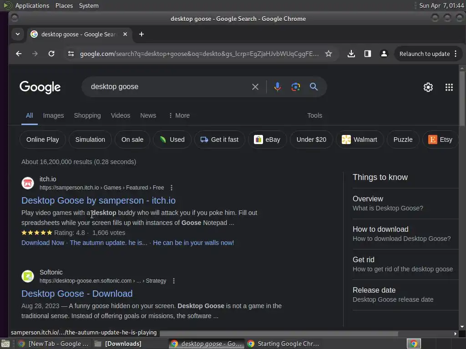
Task: Select the Get it fast chip
Action: (x=220, y=140)
